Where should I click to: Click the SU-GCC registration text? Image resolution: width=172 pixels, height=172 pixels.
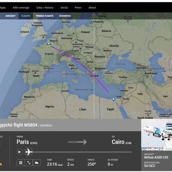click(150, 166)
